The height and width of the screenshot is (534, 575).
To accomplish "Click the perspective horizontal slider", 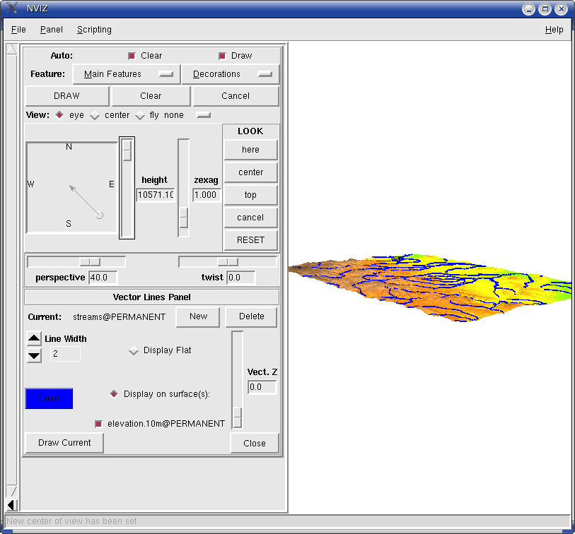I will [76, 262].
